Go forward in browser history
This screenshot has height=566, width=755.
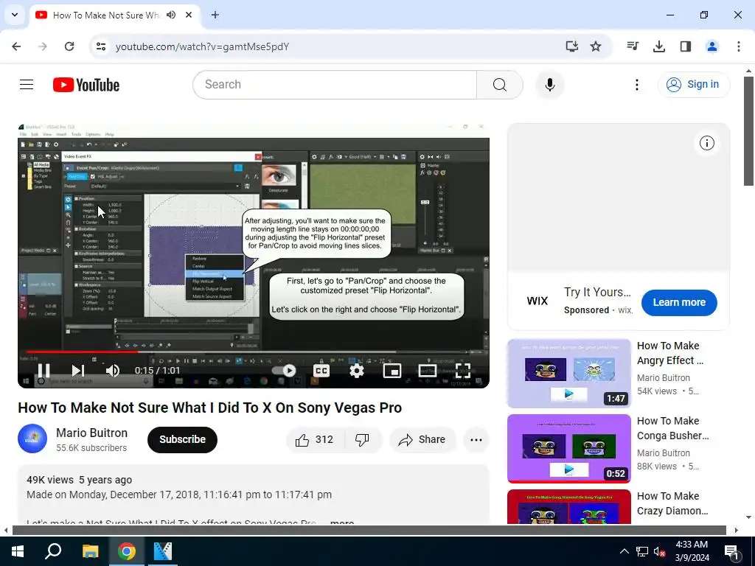coord(43,46)
